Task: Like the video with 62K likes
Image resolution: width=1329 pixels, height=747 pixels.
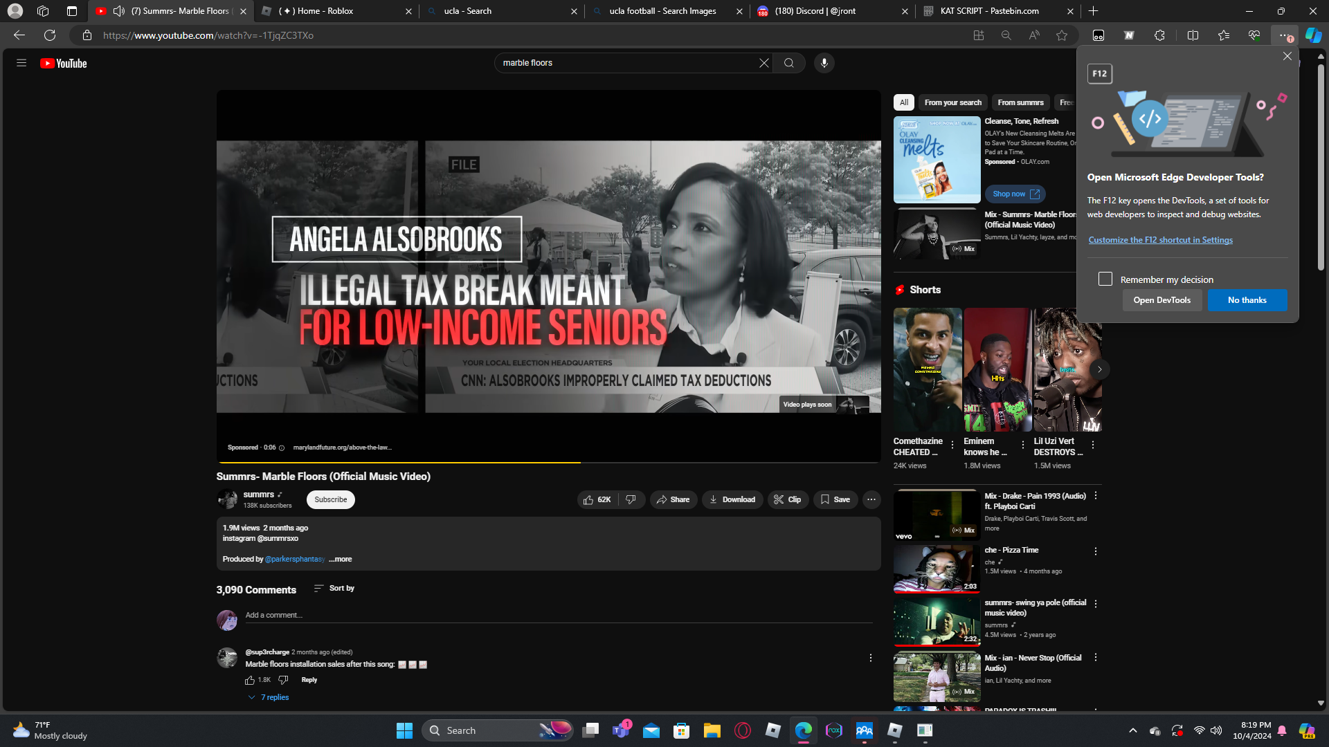Action: [x=597, y=499]
